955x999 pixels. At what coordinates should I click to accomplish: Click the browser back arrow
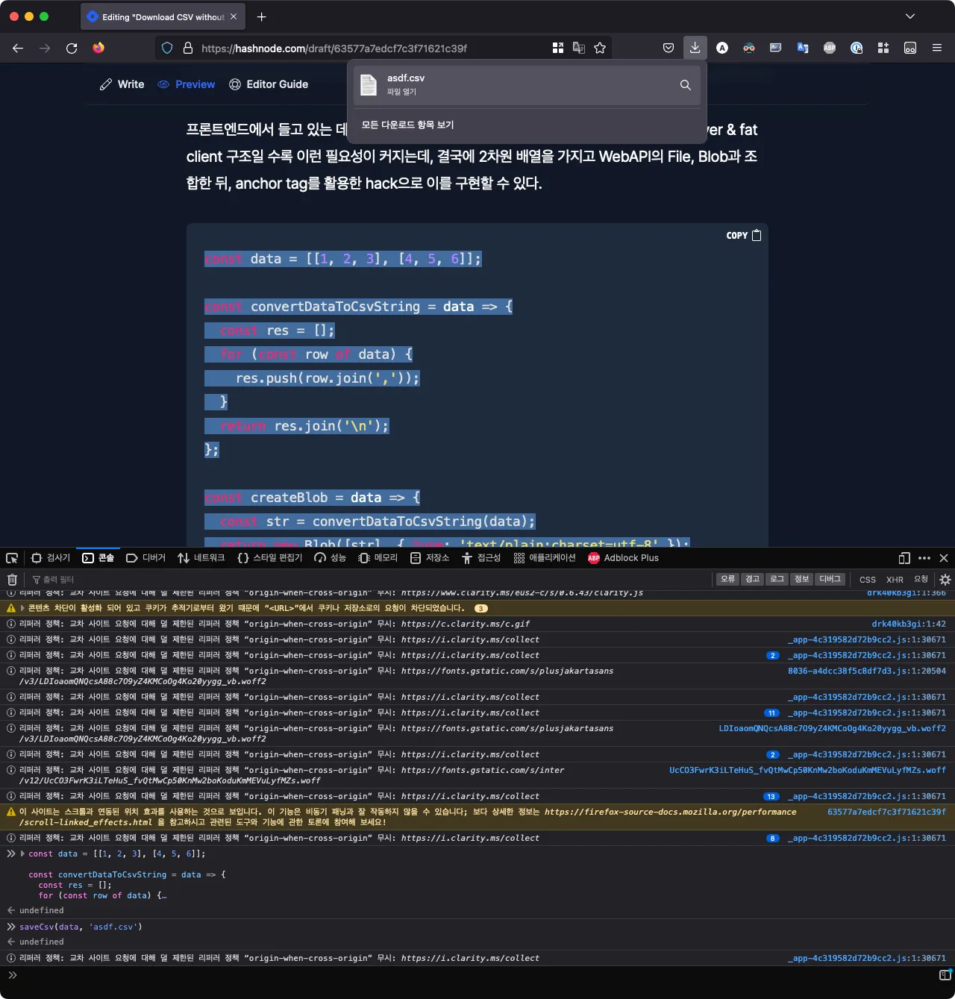18,48
